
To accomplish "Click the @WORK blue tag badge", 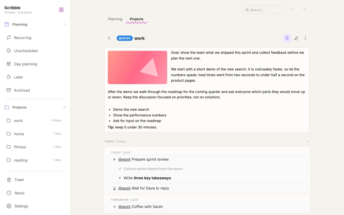I will [x=125, y=38].
